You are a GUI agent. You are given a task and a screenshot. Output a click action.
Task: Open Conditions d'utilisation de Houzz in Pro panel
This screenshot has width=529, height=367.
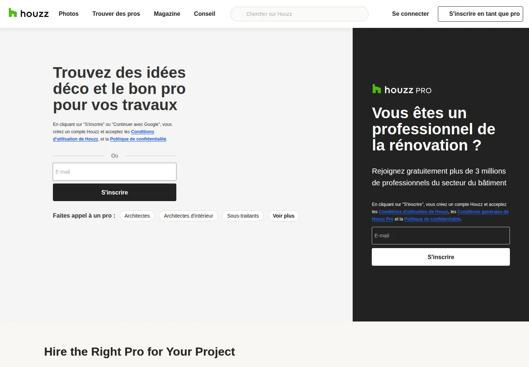pyautogui.click(x=413, y=212)
